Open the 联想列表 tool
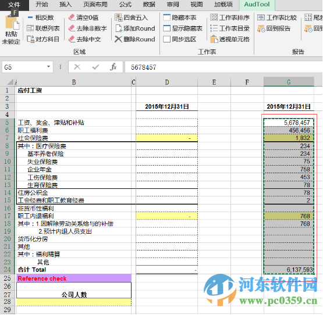 pyautogui.click(x=43, y=28)
